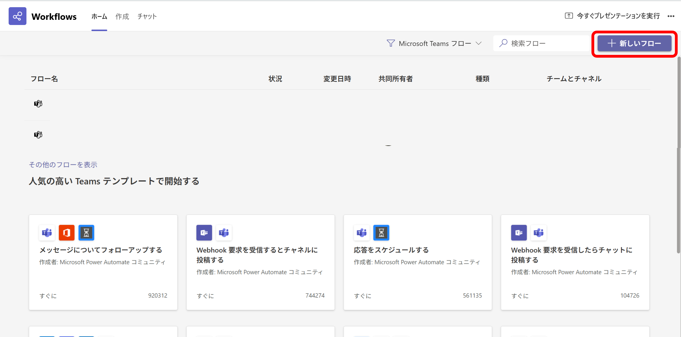Screen dimensions: 681x337
Task: Click the usage count 104726
Action: [x=630, y=295]
